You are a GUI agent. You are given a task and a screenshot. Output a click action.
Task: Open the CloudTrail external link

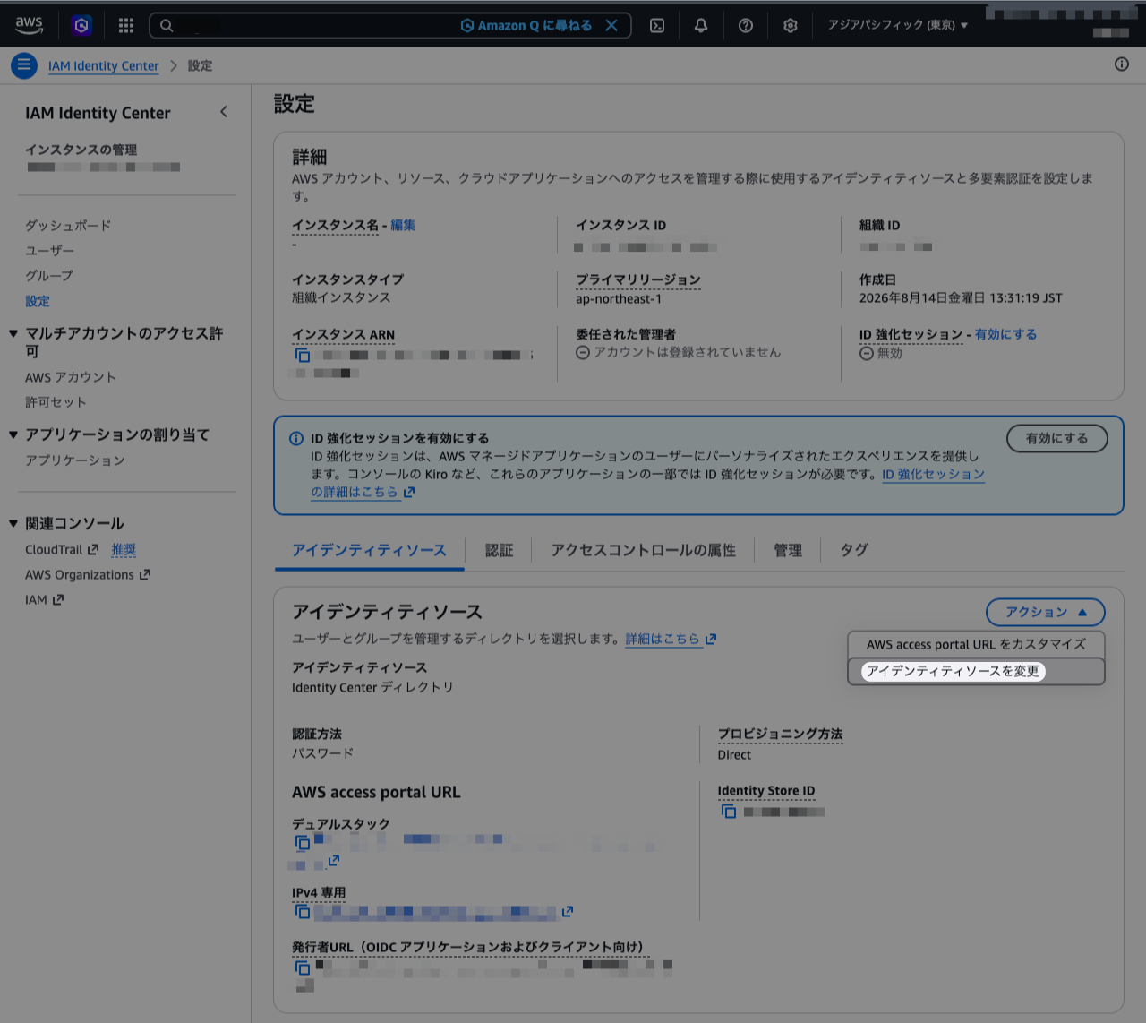point(62,550)
